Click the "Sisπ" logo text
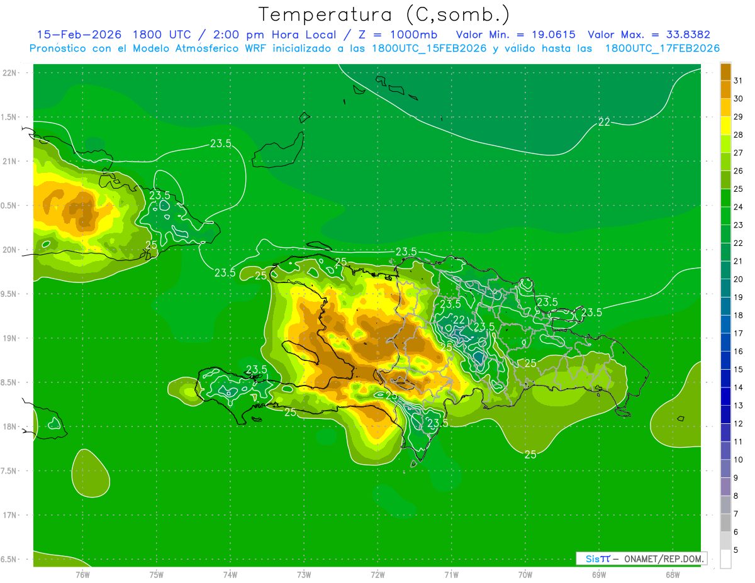Image resolution: width=755 pixels, height=583 pixels. point(598,558)
